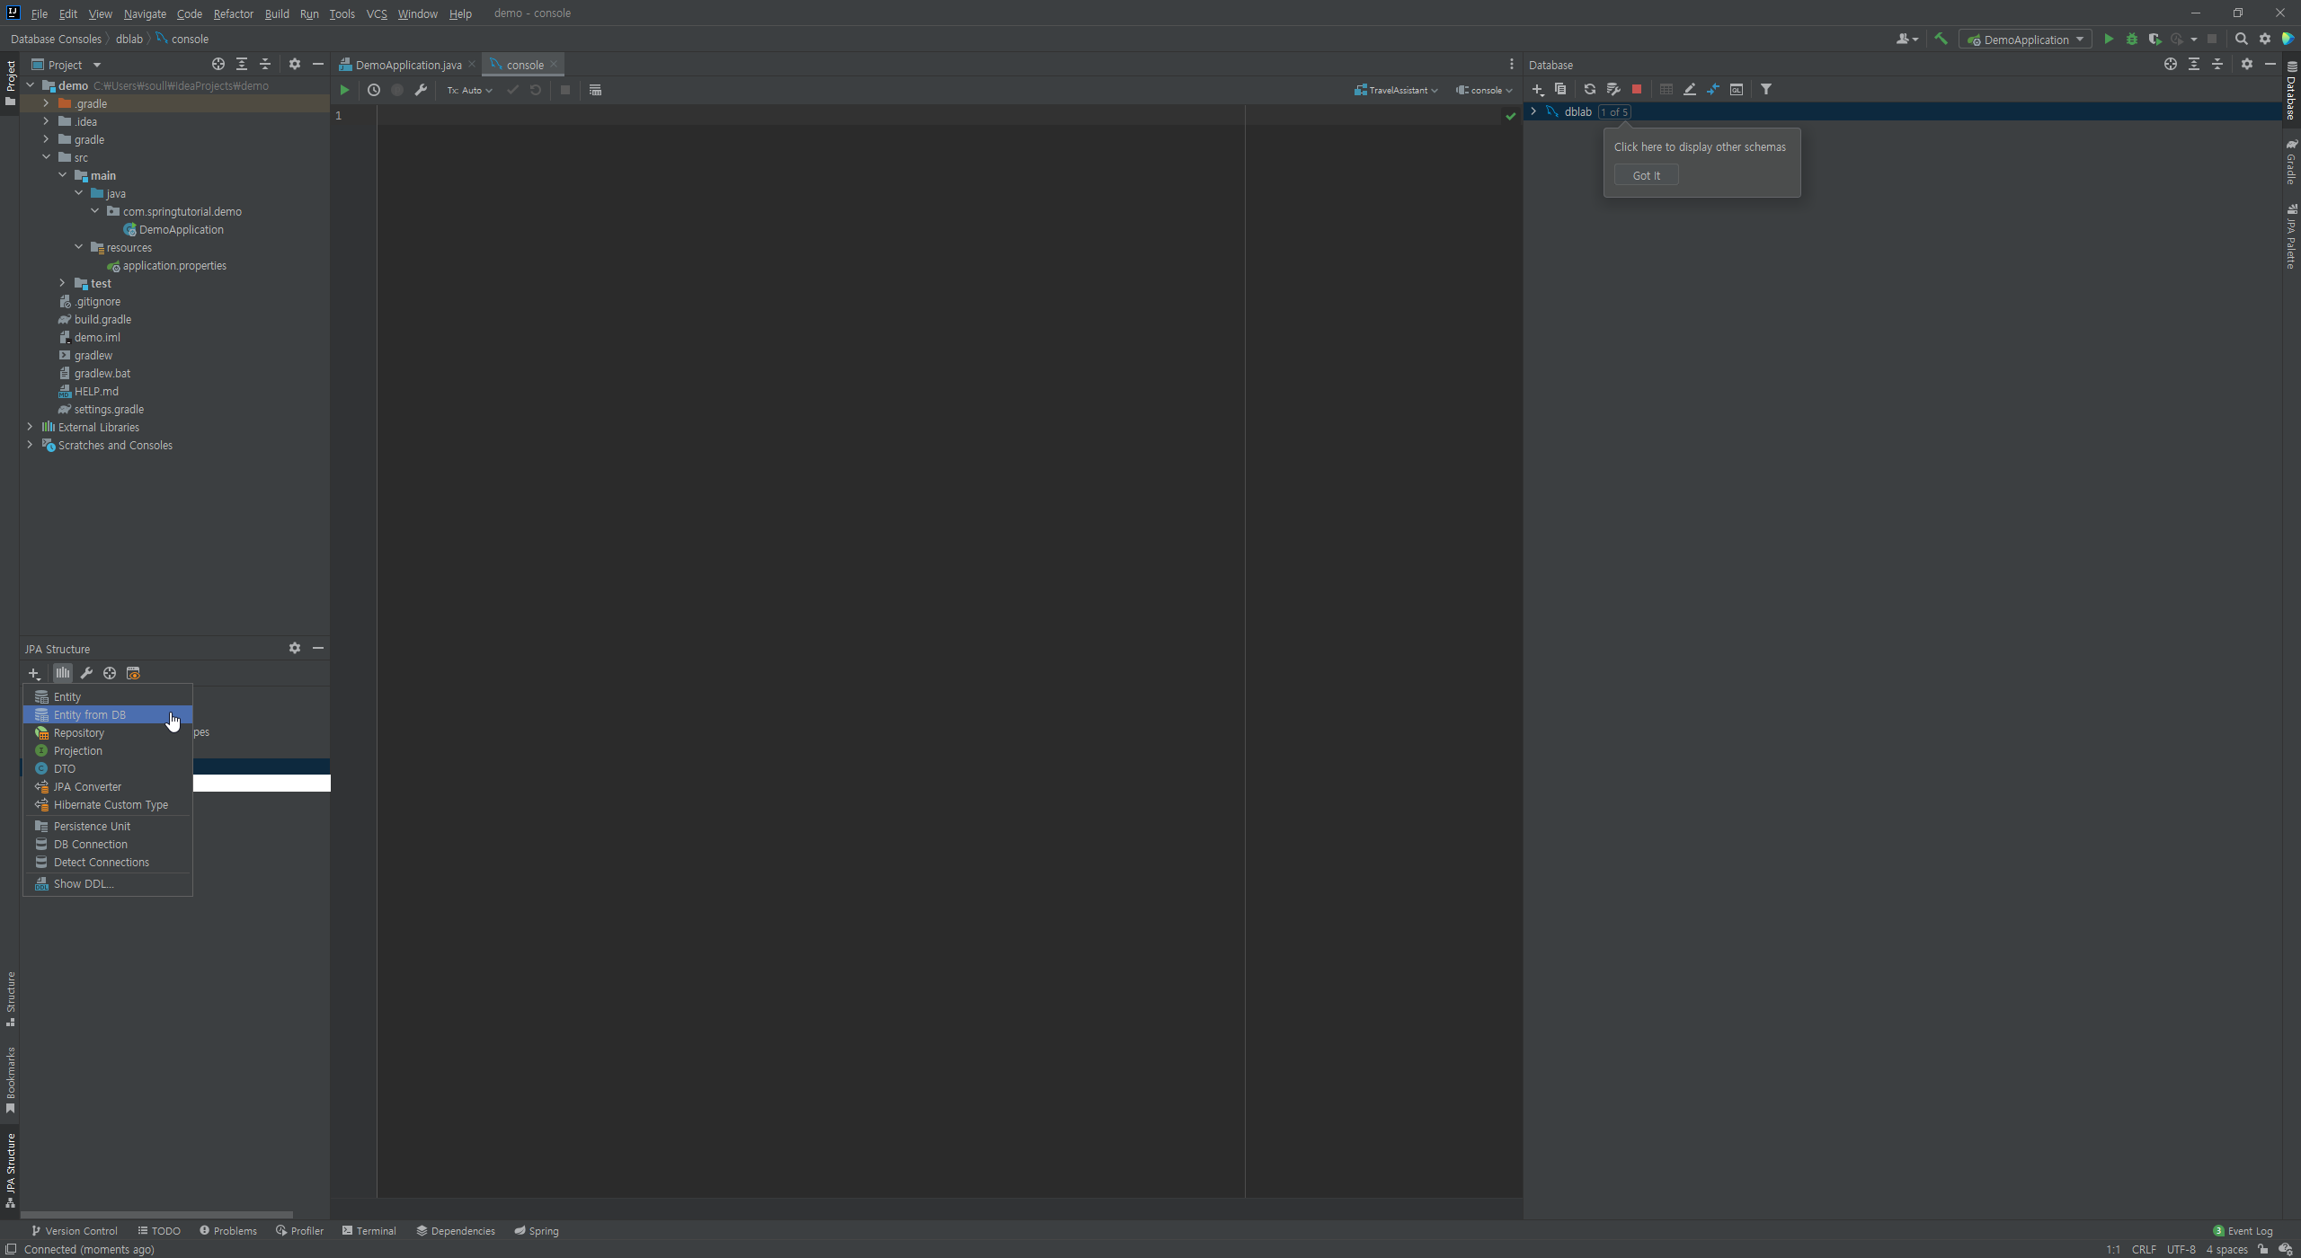Switch to the DemoApplication.java editor tab

pyautogui.click(x=407, y=65)
